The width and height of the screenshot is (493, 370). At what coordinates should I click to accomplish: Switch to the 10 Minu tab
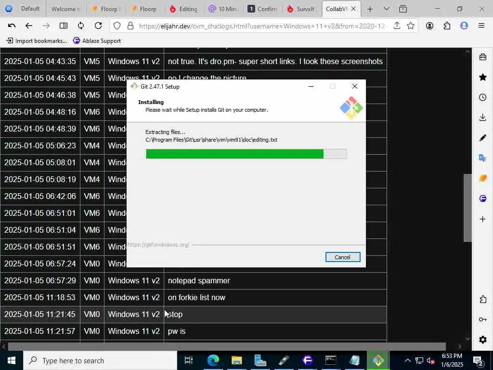point(223,9)
